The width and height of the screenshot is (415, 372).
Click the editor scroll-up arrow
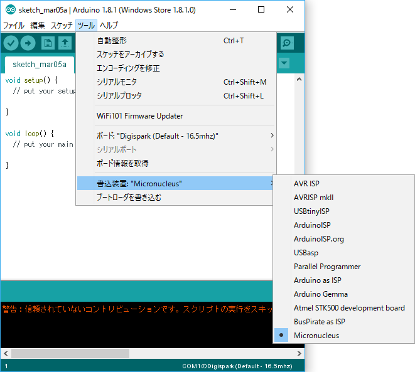(299, 79)
